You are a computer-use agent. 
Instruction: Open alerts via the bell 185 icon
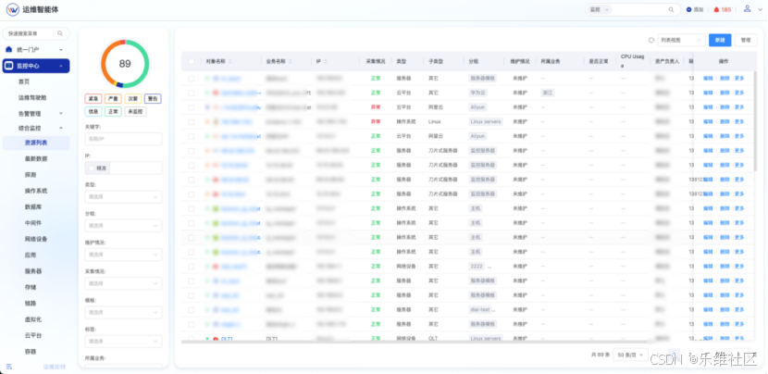(x=716, y=9)
